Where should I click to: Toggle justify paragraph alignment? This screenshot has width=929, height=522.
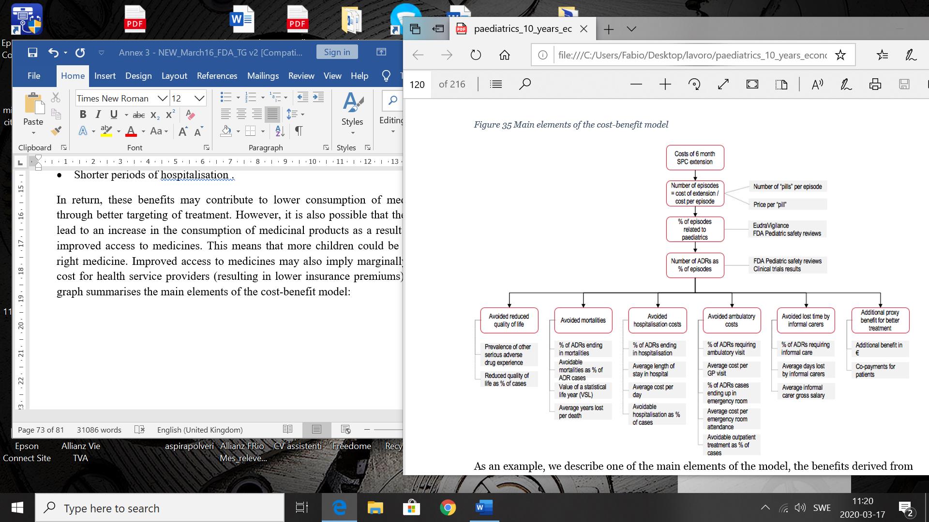pyautogui.click(x=272, y=115)
